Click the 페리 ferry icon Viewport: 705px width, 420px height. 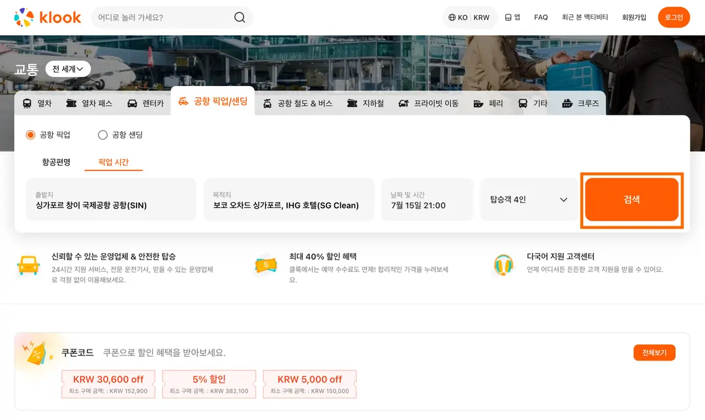point(478,103)
